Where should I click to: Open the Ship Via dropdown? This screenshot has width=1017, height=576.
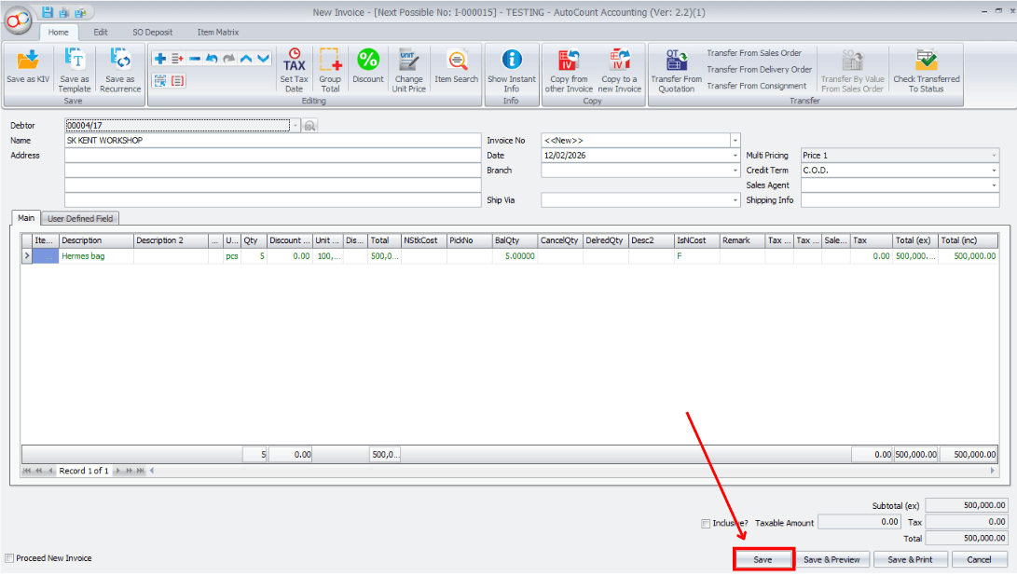coord(731,199)
